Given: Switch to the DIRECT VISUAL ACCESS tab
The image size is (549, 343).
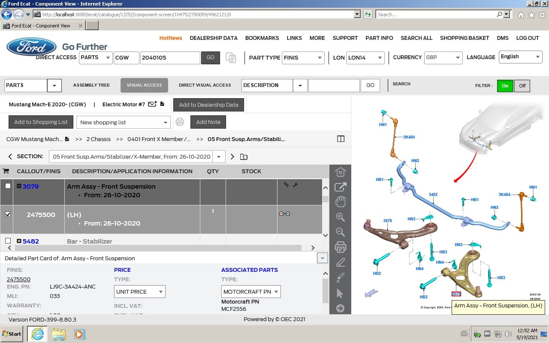Looking at the screenshot, I should (205, 85).
